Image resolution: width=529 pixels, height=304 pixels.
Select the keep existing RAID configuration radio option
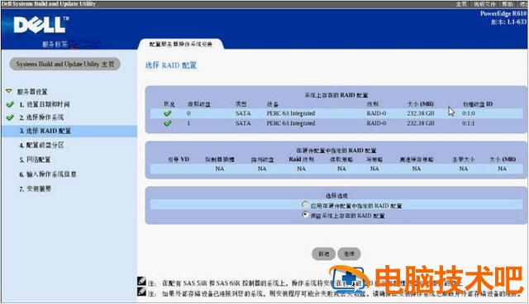coord(305,214)
